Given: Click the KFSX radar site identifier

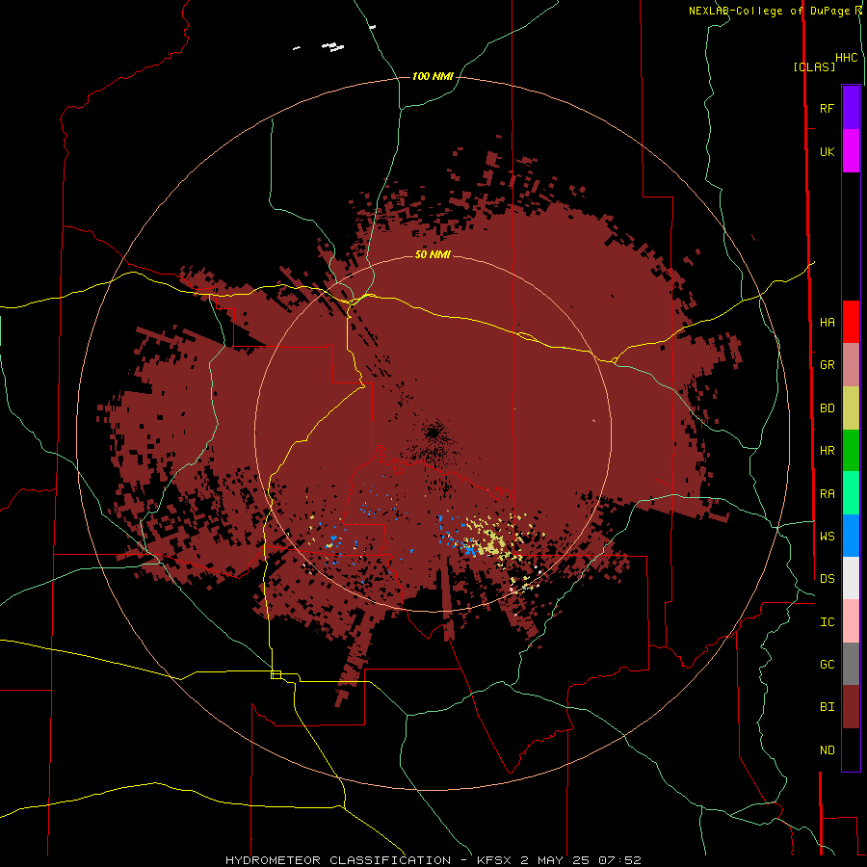Looking at the screenshot, I should pyautogui.click(x=495, y=860).
